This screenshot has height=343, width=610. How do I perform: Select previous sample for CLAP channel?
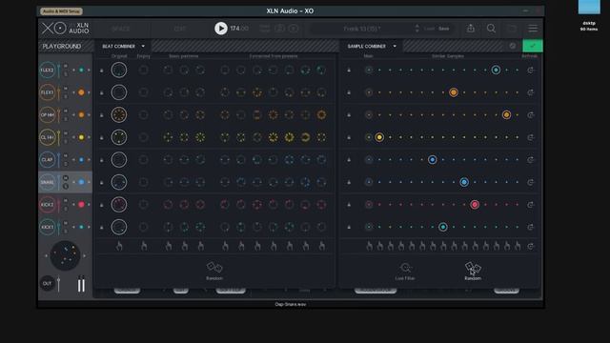74,160
